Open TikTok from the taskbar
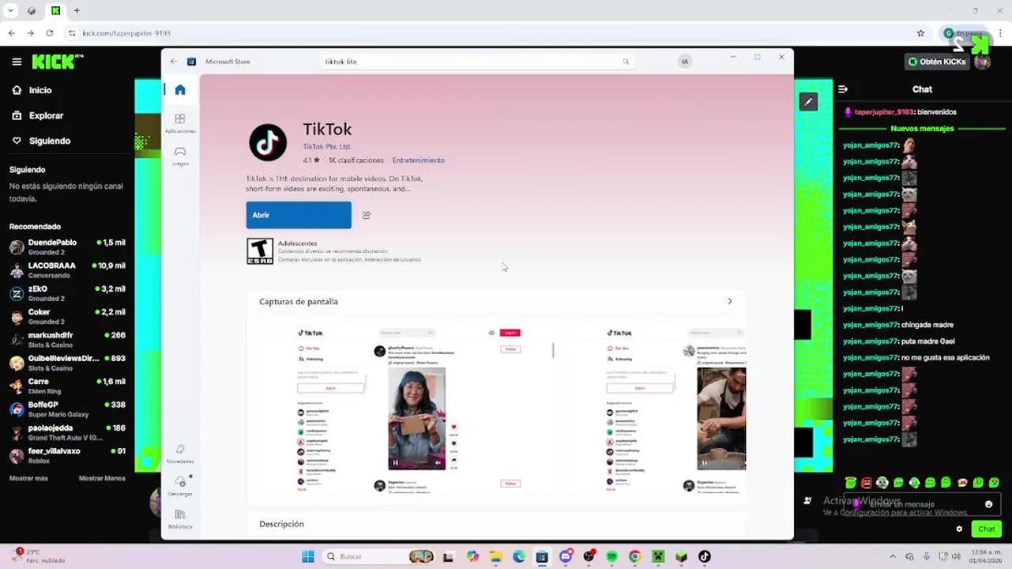This screenshot has width=1012, height=569. pos(704,556)
